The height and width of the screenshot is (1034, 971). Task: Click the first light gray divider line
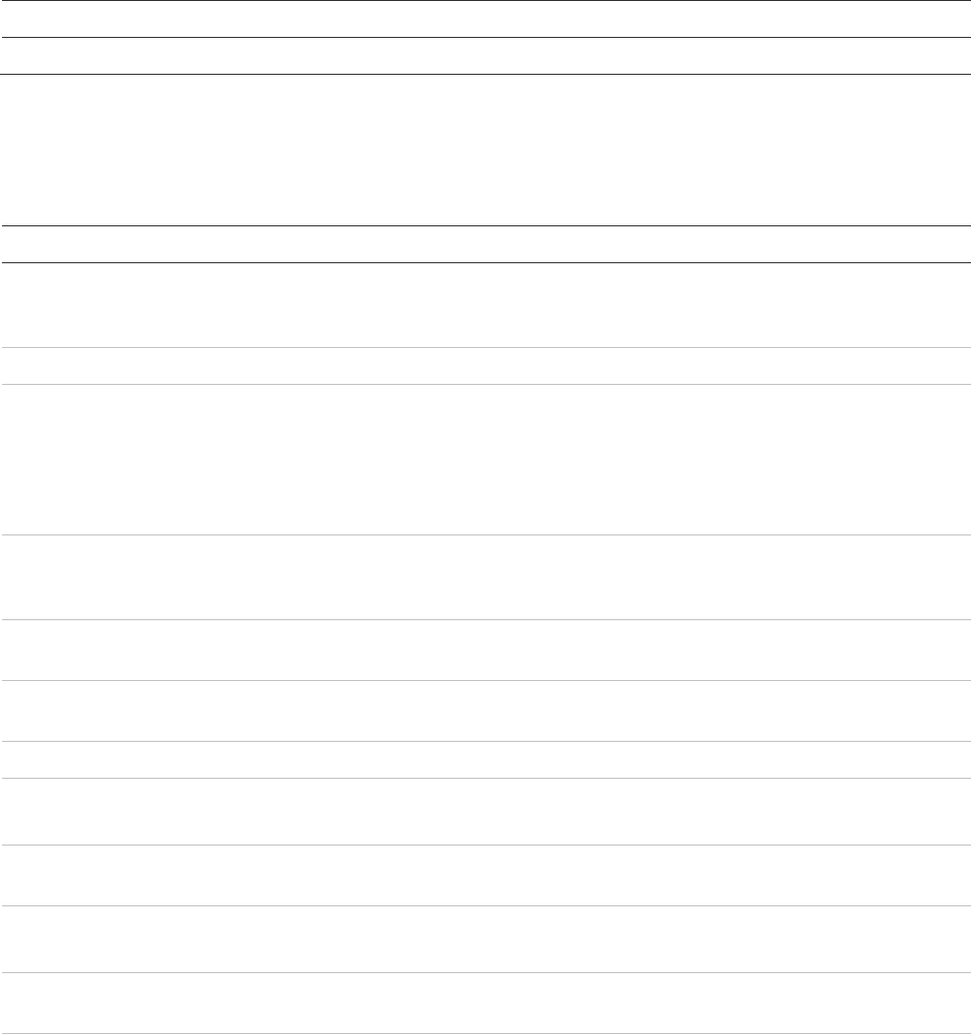(x=485, y=348)
